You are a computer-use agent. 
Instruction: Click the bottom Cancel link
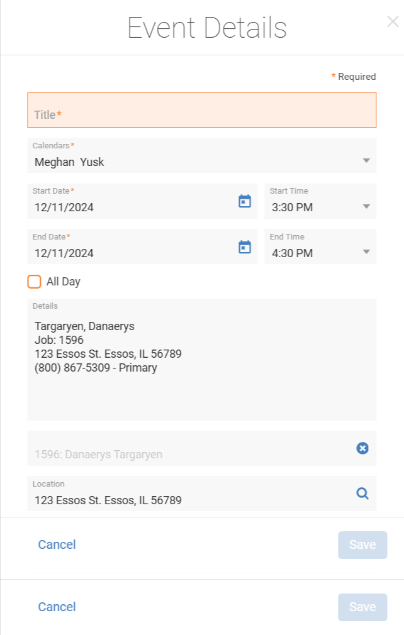[57, 607]
